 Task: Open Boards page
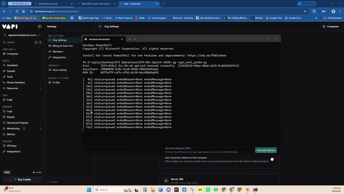tap(11, 117)
